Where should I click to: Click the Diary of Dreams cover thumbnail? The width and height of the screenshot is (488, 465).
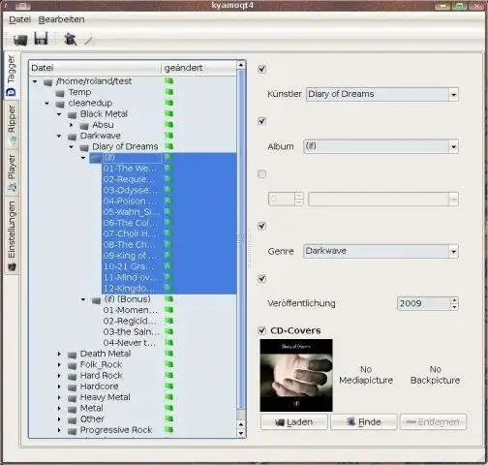point(296,375)
